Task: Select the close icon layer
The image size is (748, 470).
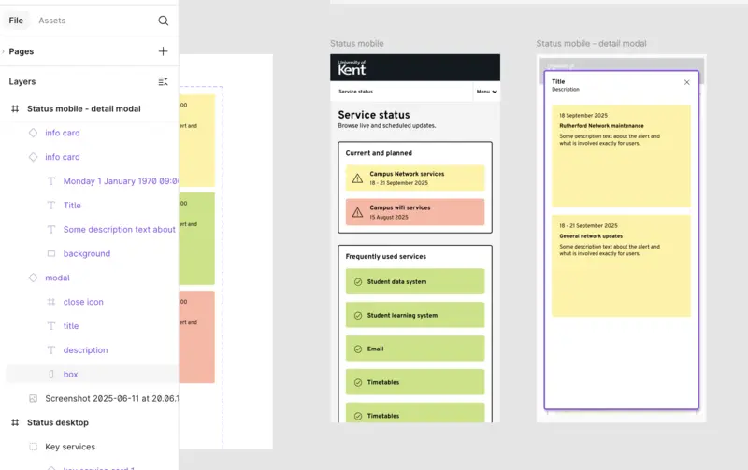Action: pos(83,302)
